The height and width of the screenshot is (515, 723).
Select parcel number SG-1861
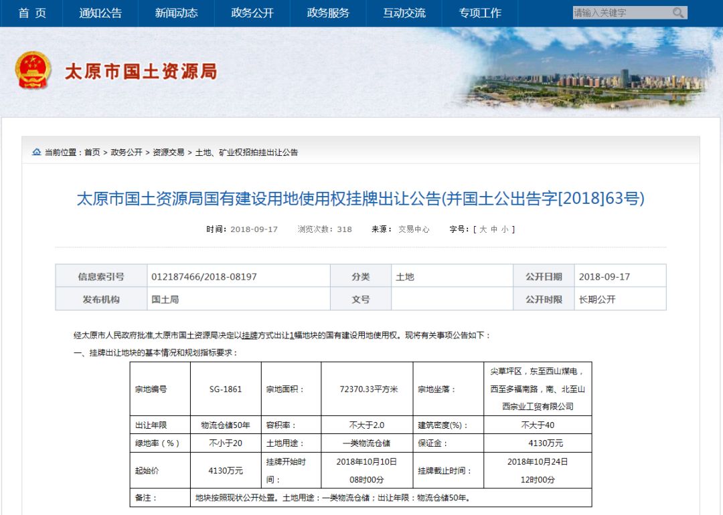click(226, 389)
